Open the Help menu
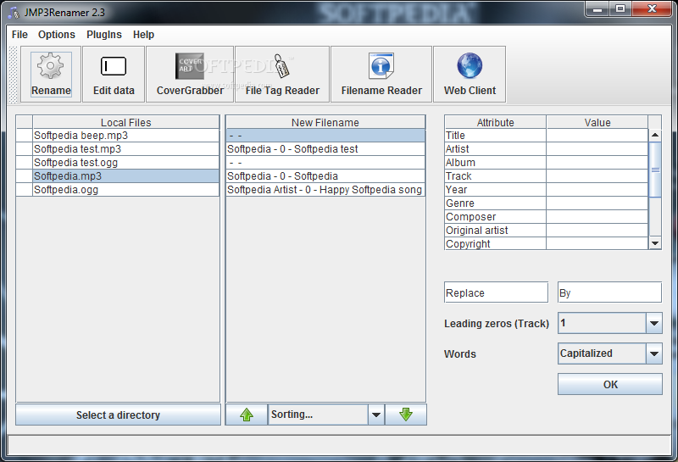Image resolution: width=678 pixels, height=462 pixels. [x=143, y=35]
